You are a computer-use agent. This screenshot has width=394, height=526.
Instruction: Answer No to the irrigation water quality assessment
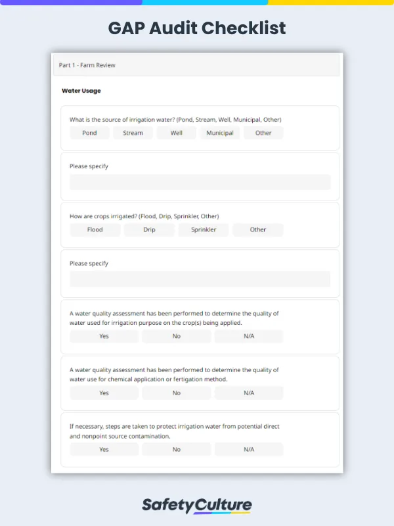coord(176,337)
